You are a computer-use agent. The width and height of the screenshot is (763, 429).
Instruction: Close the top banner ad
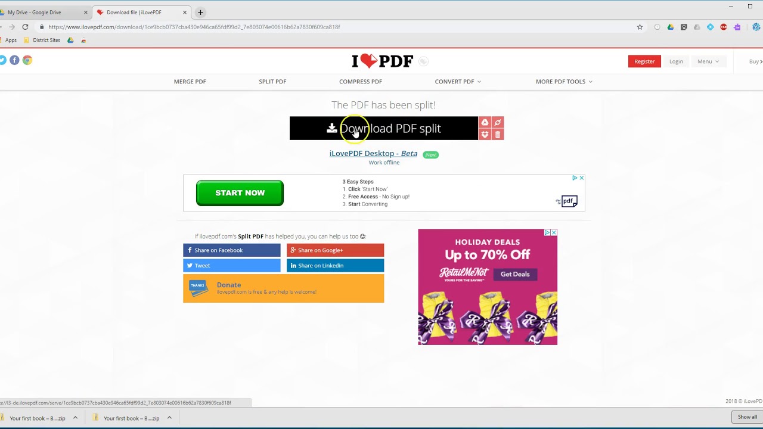(x=582, y=178)
